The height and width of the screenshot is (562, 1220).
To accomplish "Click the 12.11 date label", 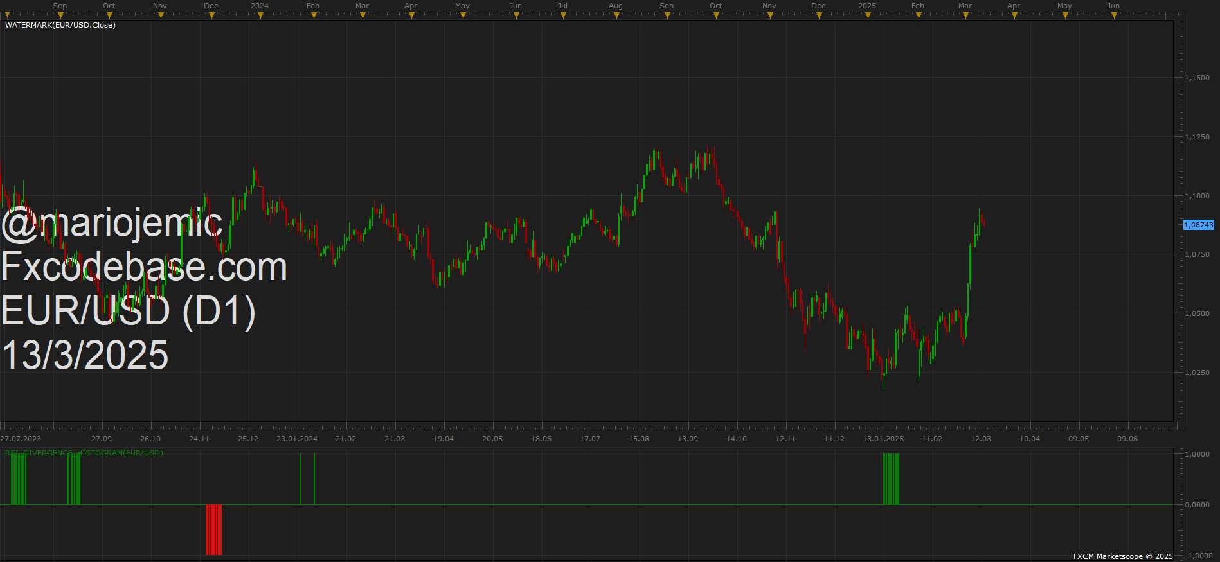I will [x=785, y=439].
